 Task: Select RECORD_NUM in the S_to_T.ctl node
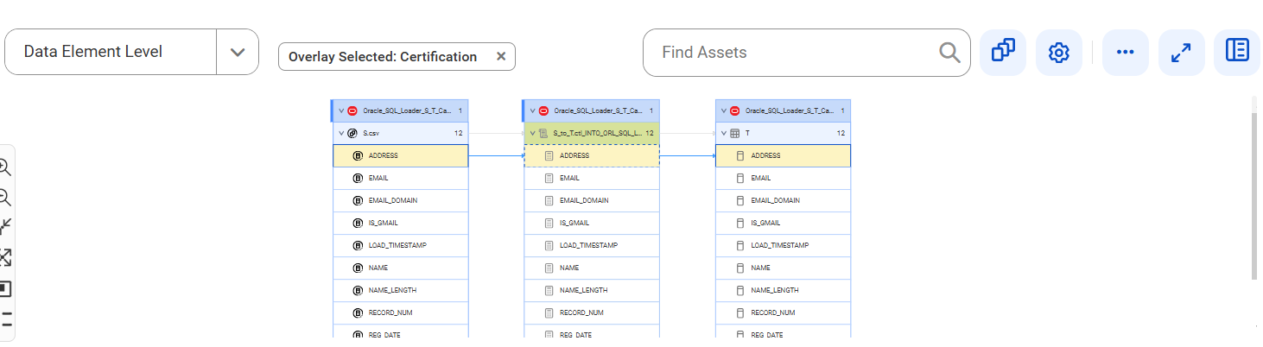592,312
